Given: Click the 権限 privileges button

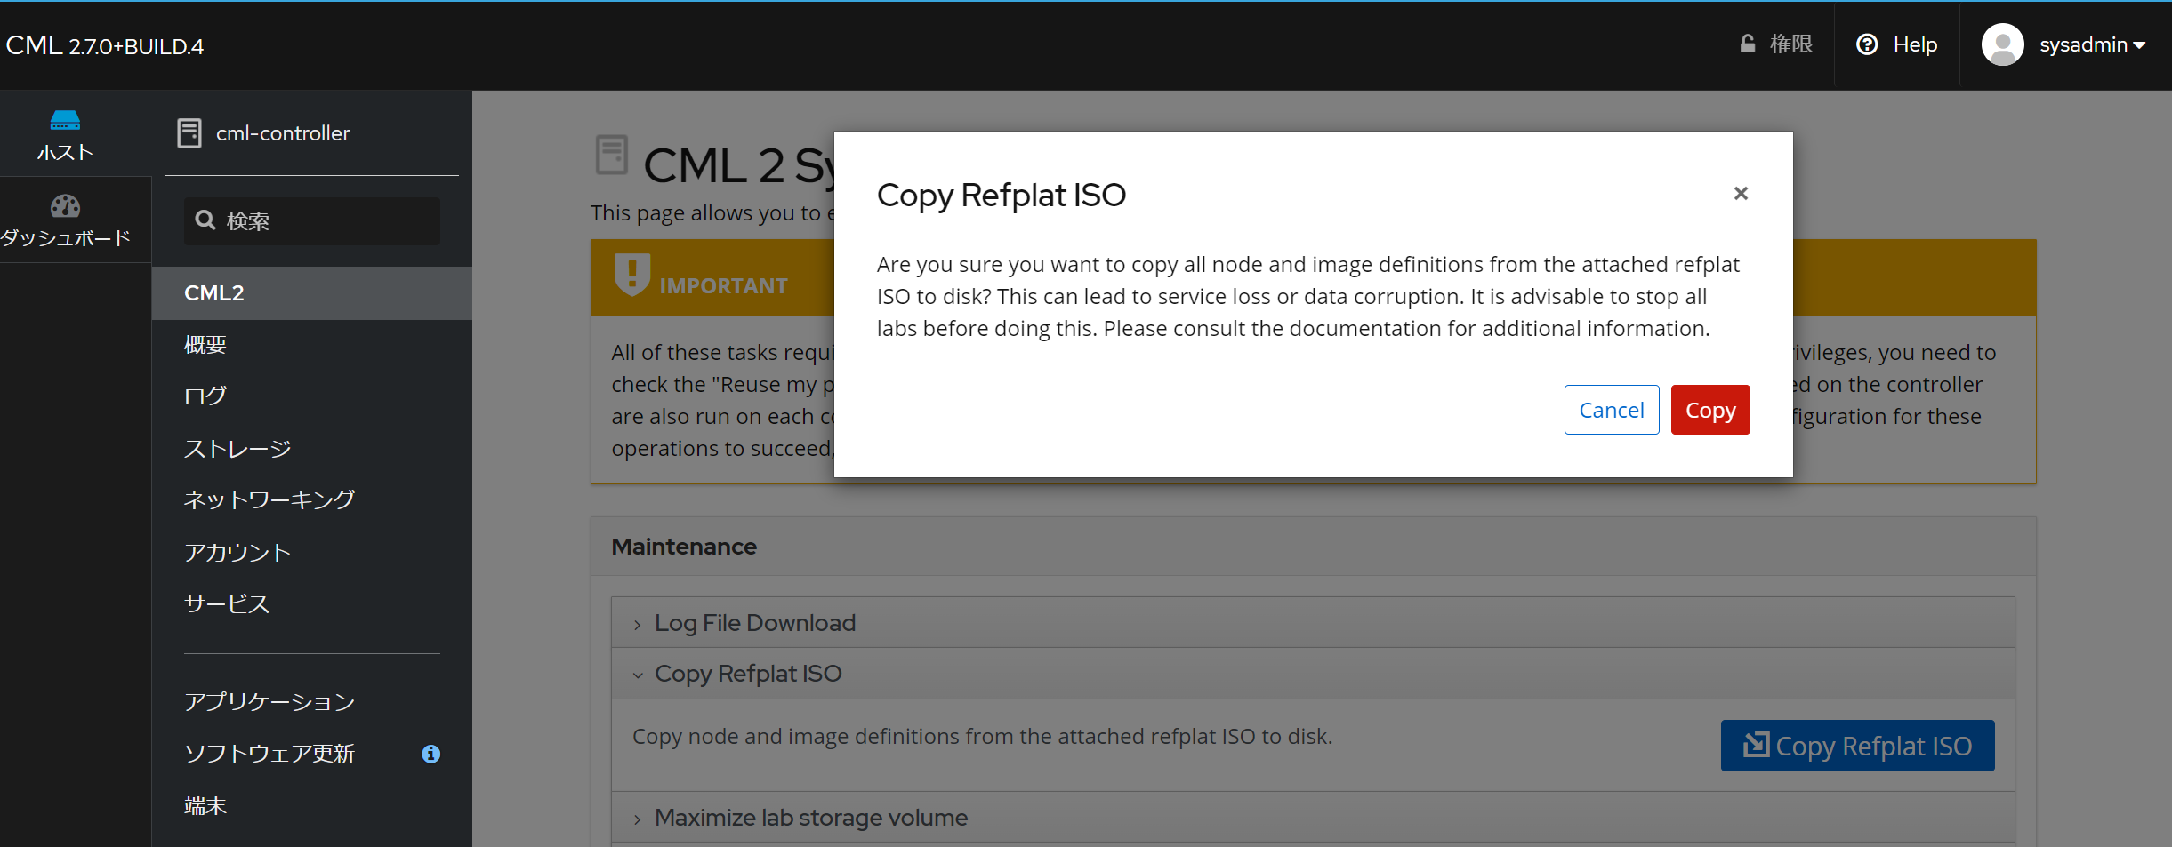Looking at the screenshot, I should coord(1775,44).
